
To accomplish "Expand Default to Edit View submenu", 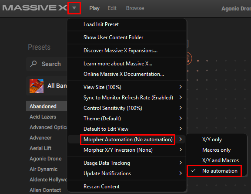I will tap(127, 129).
